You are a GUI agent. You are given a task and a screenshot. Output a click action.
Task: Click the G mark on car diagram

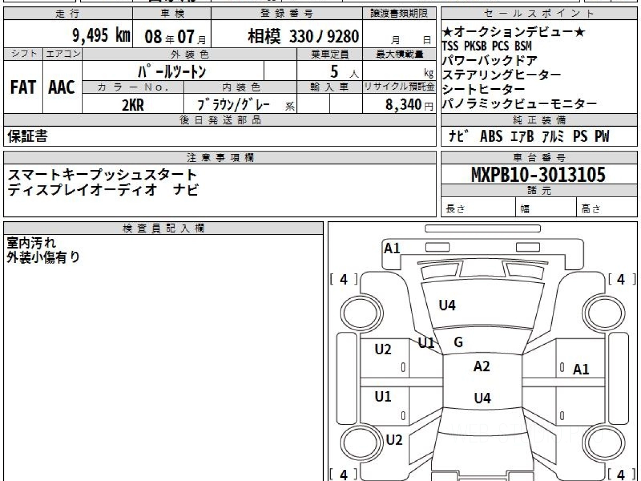(458, 343)
